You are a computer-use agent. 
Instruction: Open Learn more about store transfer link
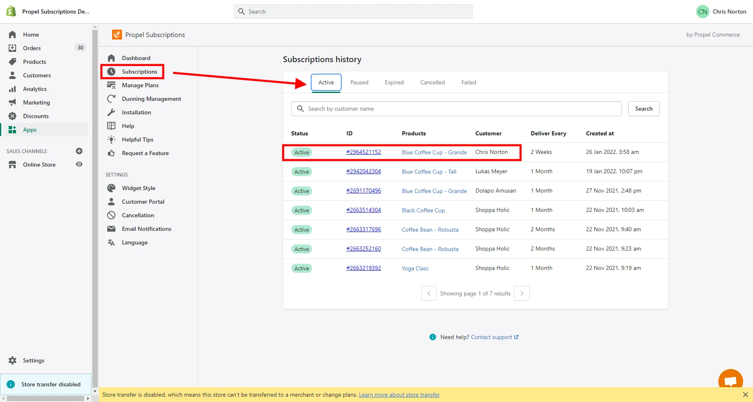(399, 395)
